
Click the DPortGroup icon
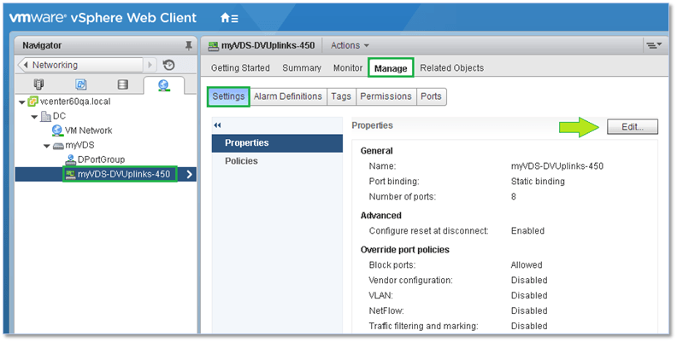point(71,159)
